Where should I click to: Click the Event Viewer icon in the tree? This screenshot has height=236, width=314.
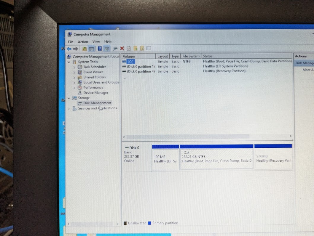(x=81, y=72)
